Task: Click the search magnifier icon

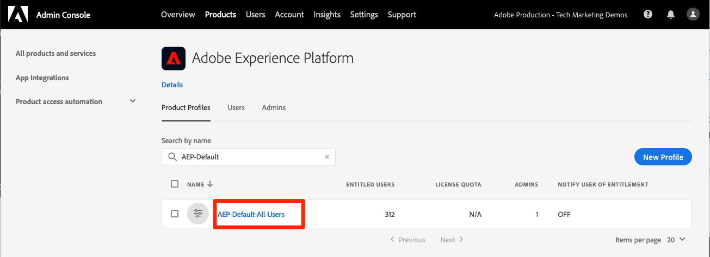Action: point(172,157)
